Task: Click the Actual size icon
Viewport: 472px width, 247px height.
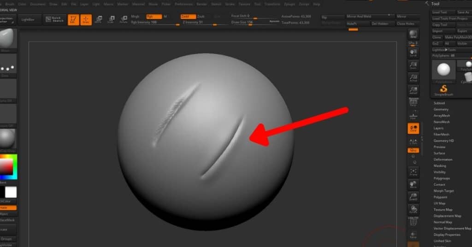Action: [413, 78]
